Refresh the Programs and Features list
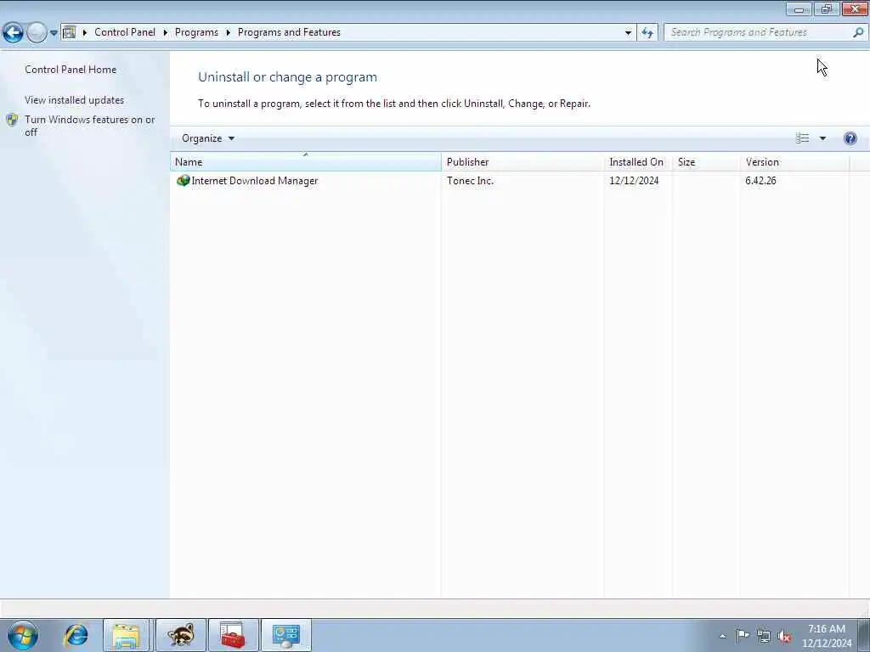This screenshot has height=652, width=870. pyautogui.click(x=647, y=33)
